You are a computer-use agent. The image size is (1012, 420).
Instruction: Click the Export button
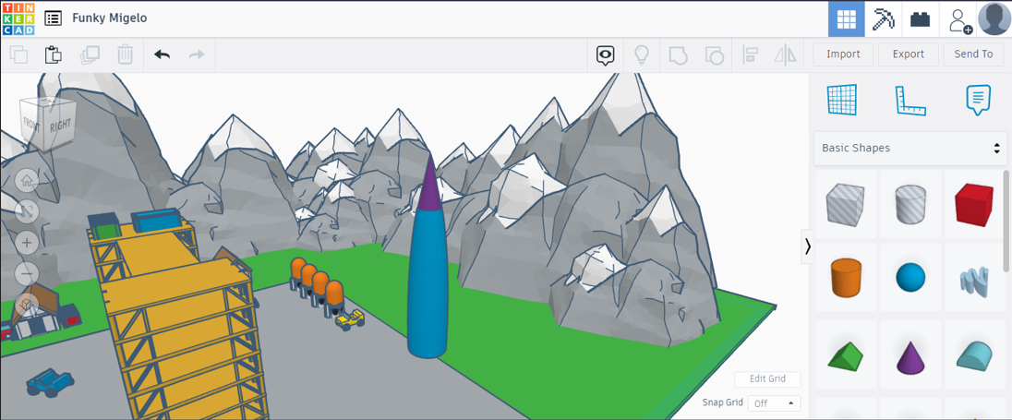[x=908, y=54]
